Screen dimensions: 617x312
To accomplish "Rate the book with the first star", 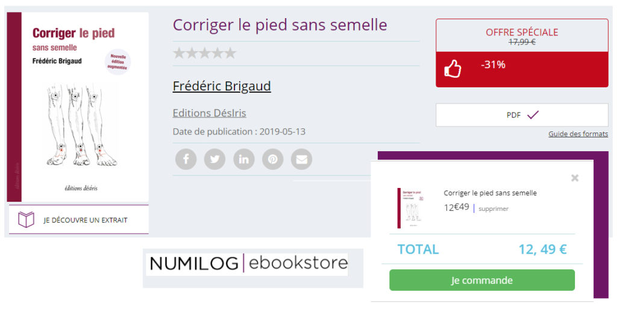I will click(x=179, y=53).
